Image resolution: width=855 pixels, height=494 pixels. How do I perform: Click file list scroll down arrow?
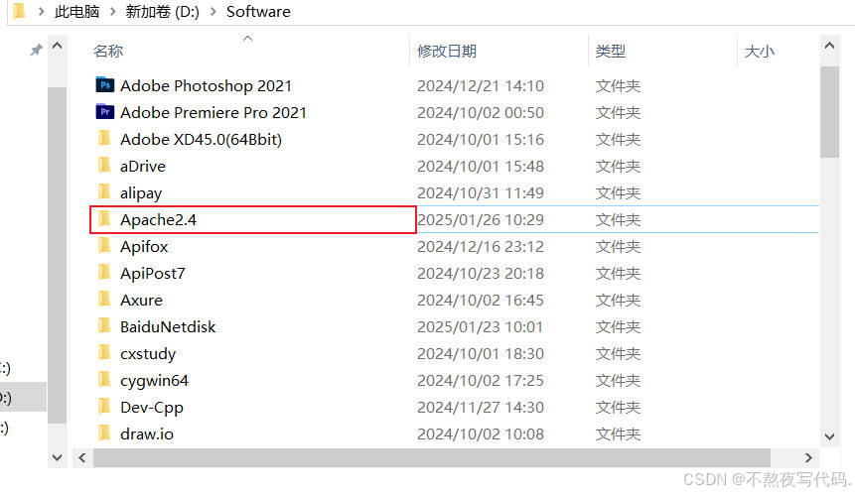click(829, 436)
